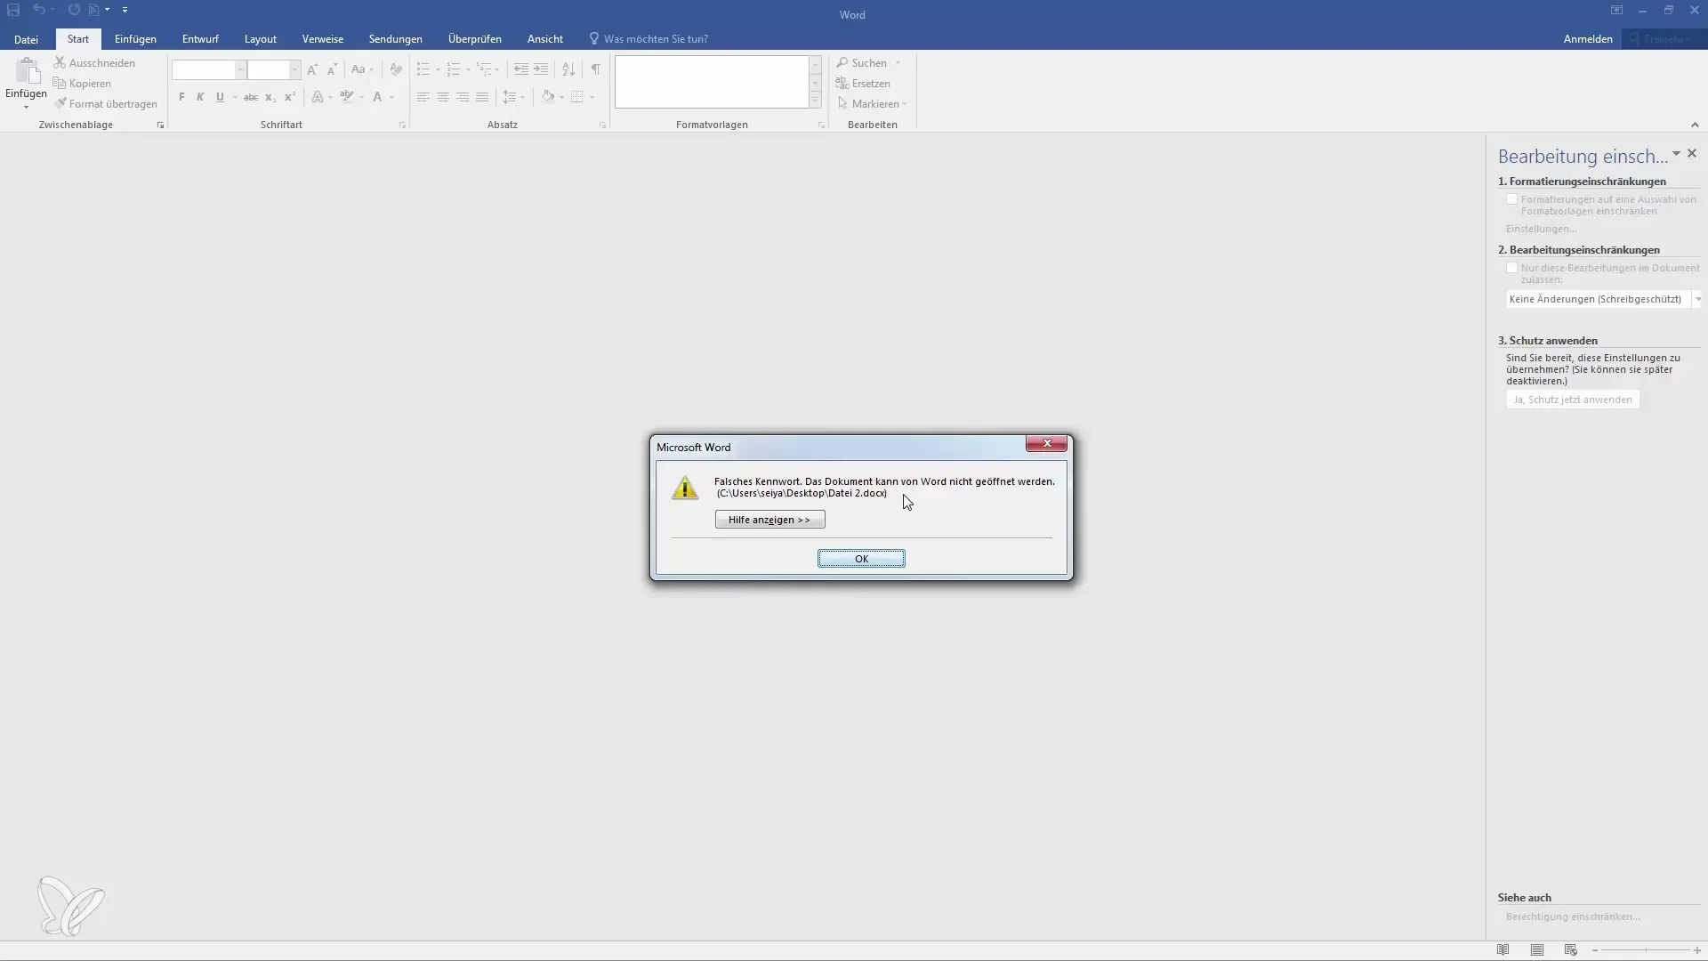
Task: Click the font color A icon
Action: (x=377, y=97)
